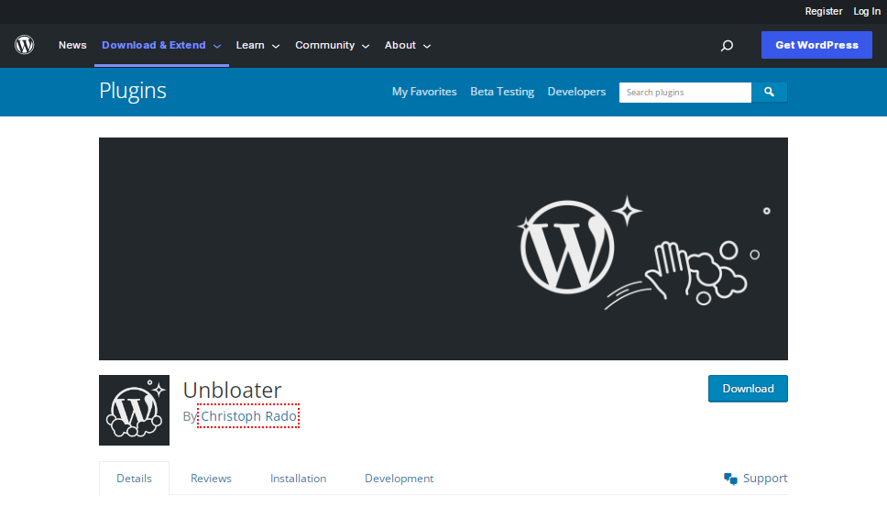
Task: Click the Get WordPress button
Action: [x=816, y=45]
